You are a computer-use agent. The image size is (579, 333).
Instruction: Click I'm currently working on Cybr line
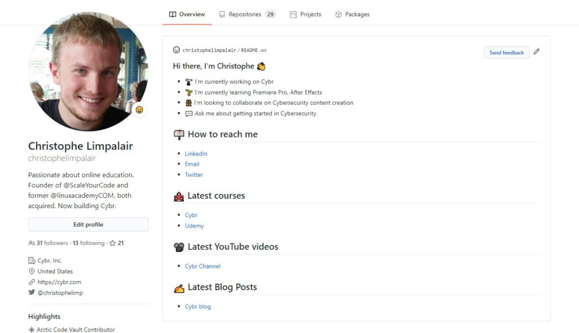tap(234, 81)
